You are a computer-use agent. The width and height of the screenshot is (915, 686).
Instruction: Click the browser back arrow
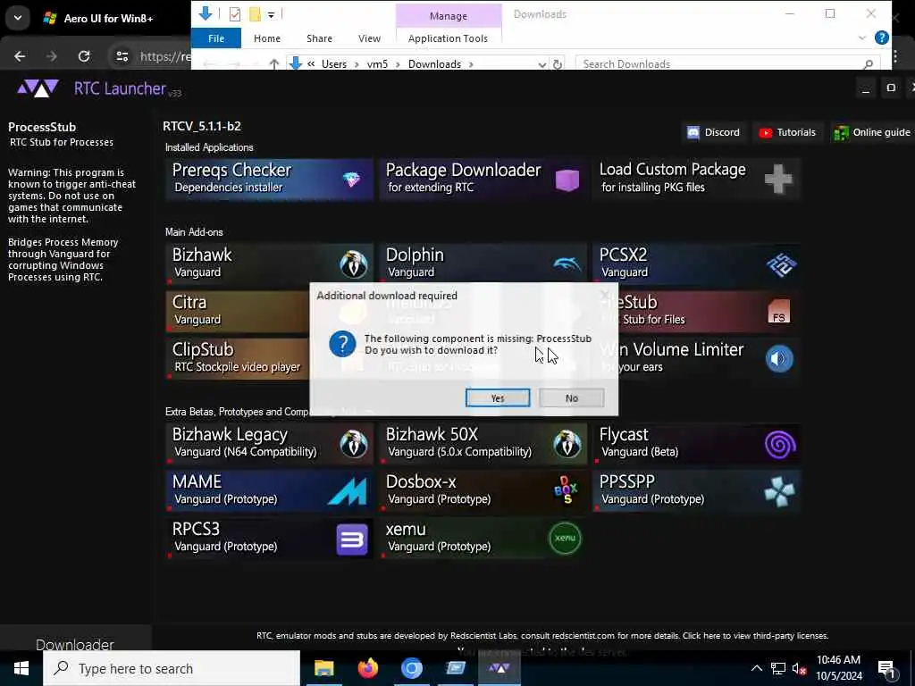(x=20, y=56)
